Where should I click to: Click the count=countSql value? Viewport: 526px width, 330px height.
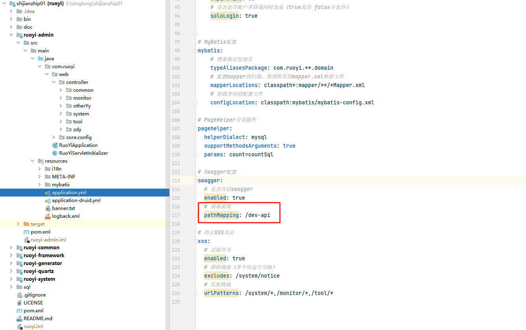[251, 154]
